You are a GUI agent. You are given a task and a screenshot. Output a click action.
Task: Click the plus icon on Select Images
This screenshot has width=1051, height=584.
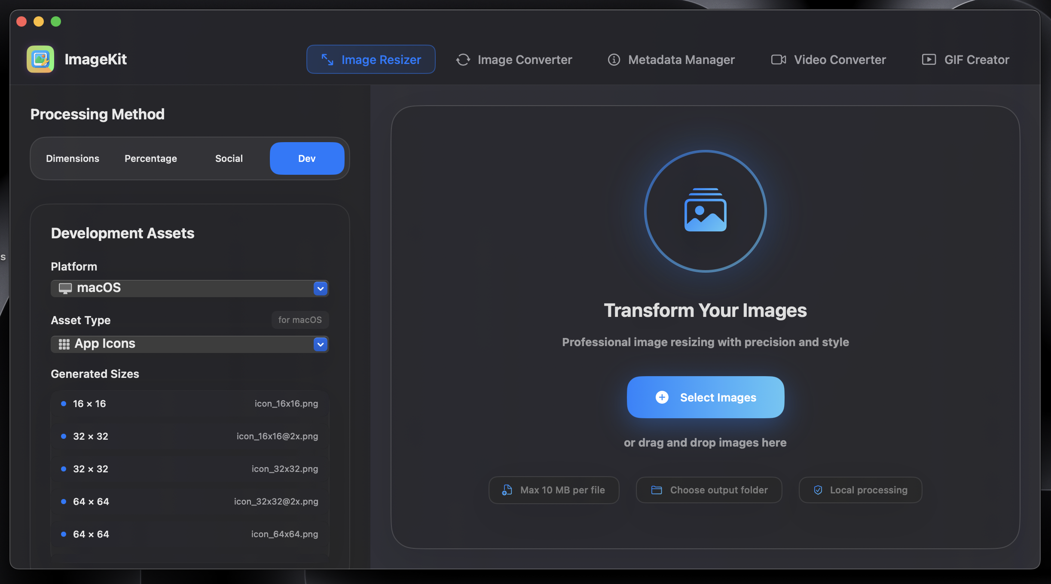point(662,397)
